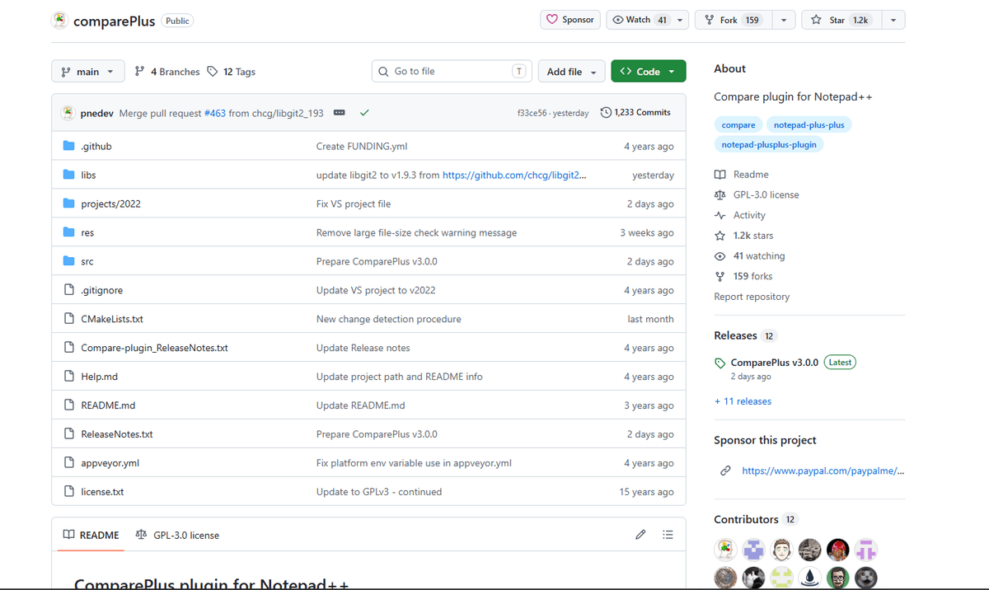Open the .github folder icon
The image size is (989, 590).
pyautogui.click(x=69, y=146)
